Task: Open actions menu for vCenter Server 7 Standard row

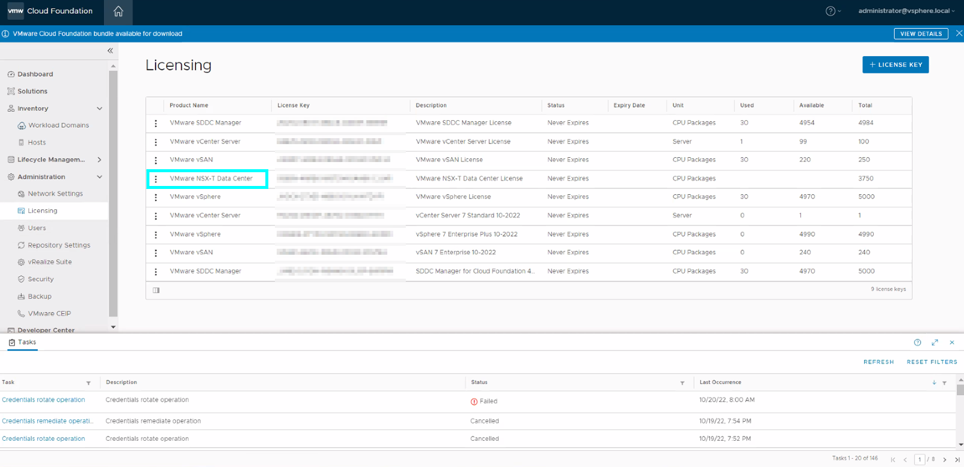Action: click(x=156, y=216)
